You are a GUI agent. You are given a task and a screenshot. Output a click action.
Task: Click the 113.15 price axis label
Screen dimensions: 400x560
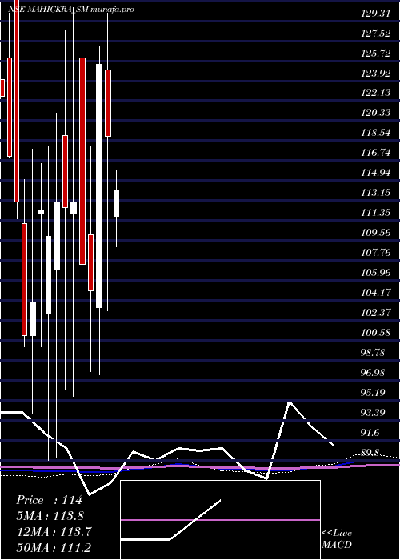(376, 194)
